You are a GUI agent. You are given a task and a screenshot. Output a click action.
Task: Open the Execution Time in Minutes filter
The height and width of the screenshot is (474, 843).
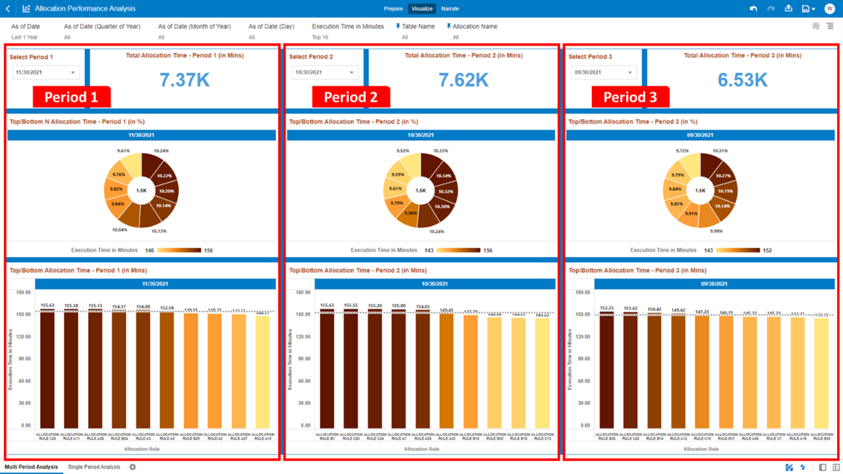(x=348, y=32)
